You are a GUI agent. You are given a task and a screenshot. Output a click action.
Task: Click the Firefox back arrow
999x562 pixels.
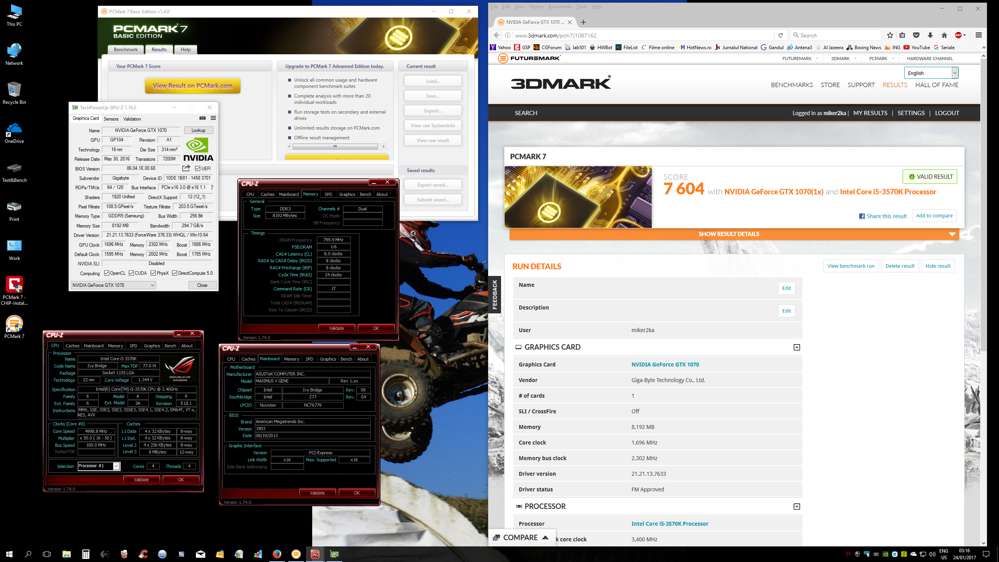[496, 35]
